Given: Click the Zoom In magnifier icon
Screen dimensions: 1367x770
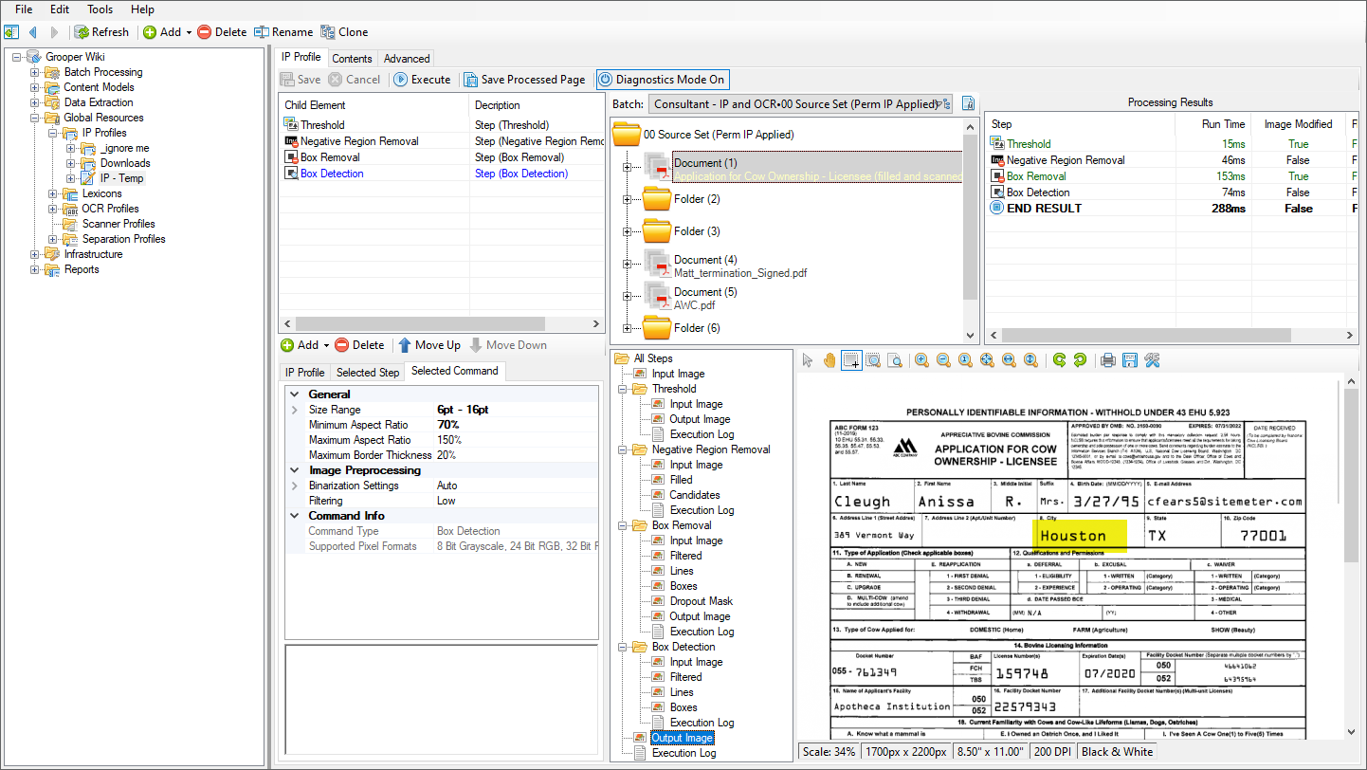Looking at the screenshot, I should click(x=921, y=360).
